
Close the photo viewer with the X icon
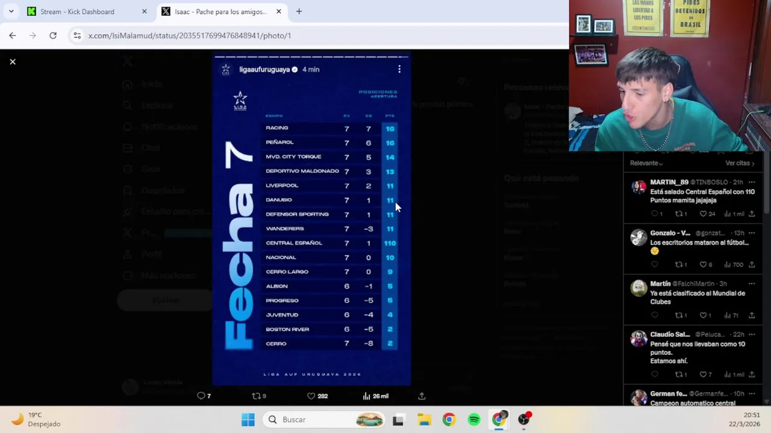(x=12, y=61)
